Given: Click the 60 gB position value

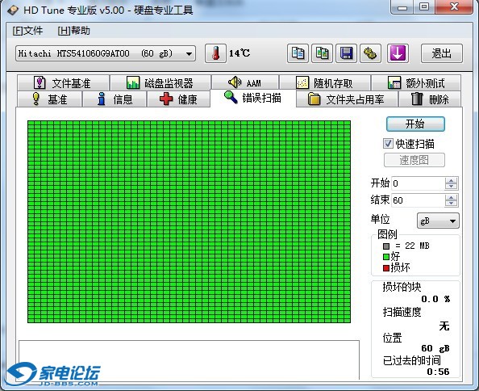Looking at the screenshot, I should click(435, 348).
